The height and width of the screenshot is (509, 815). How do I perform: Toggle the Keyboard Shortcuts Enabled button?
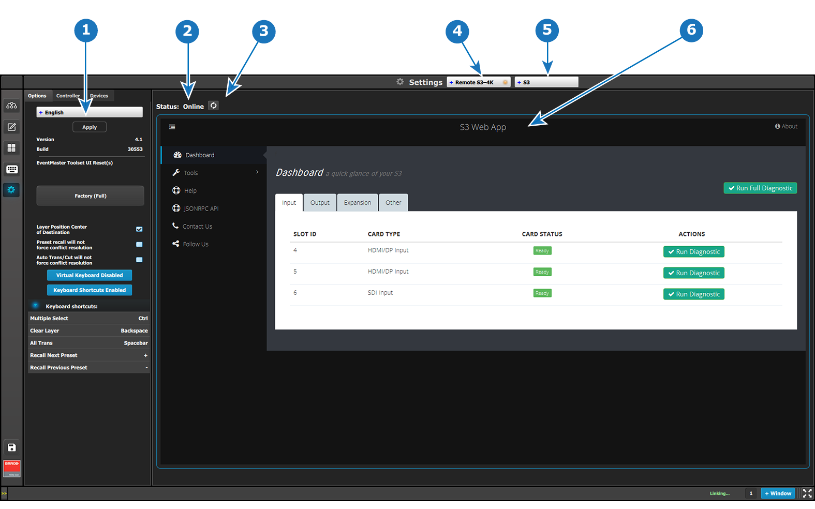[90, 290]
